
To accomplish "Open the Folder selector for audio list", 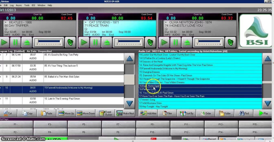I will (x=225, y=113).
